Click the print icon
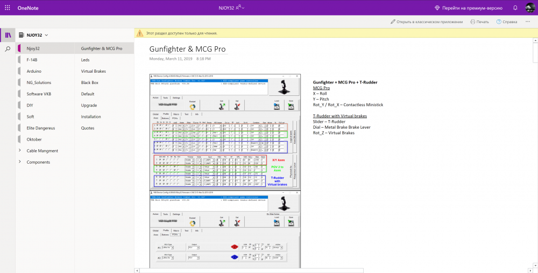 point(472,22)
